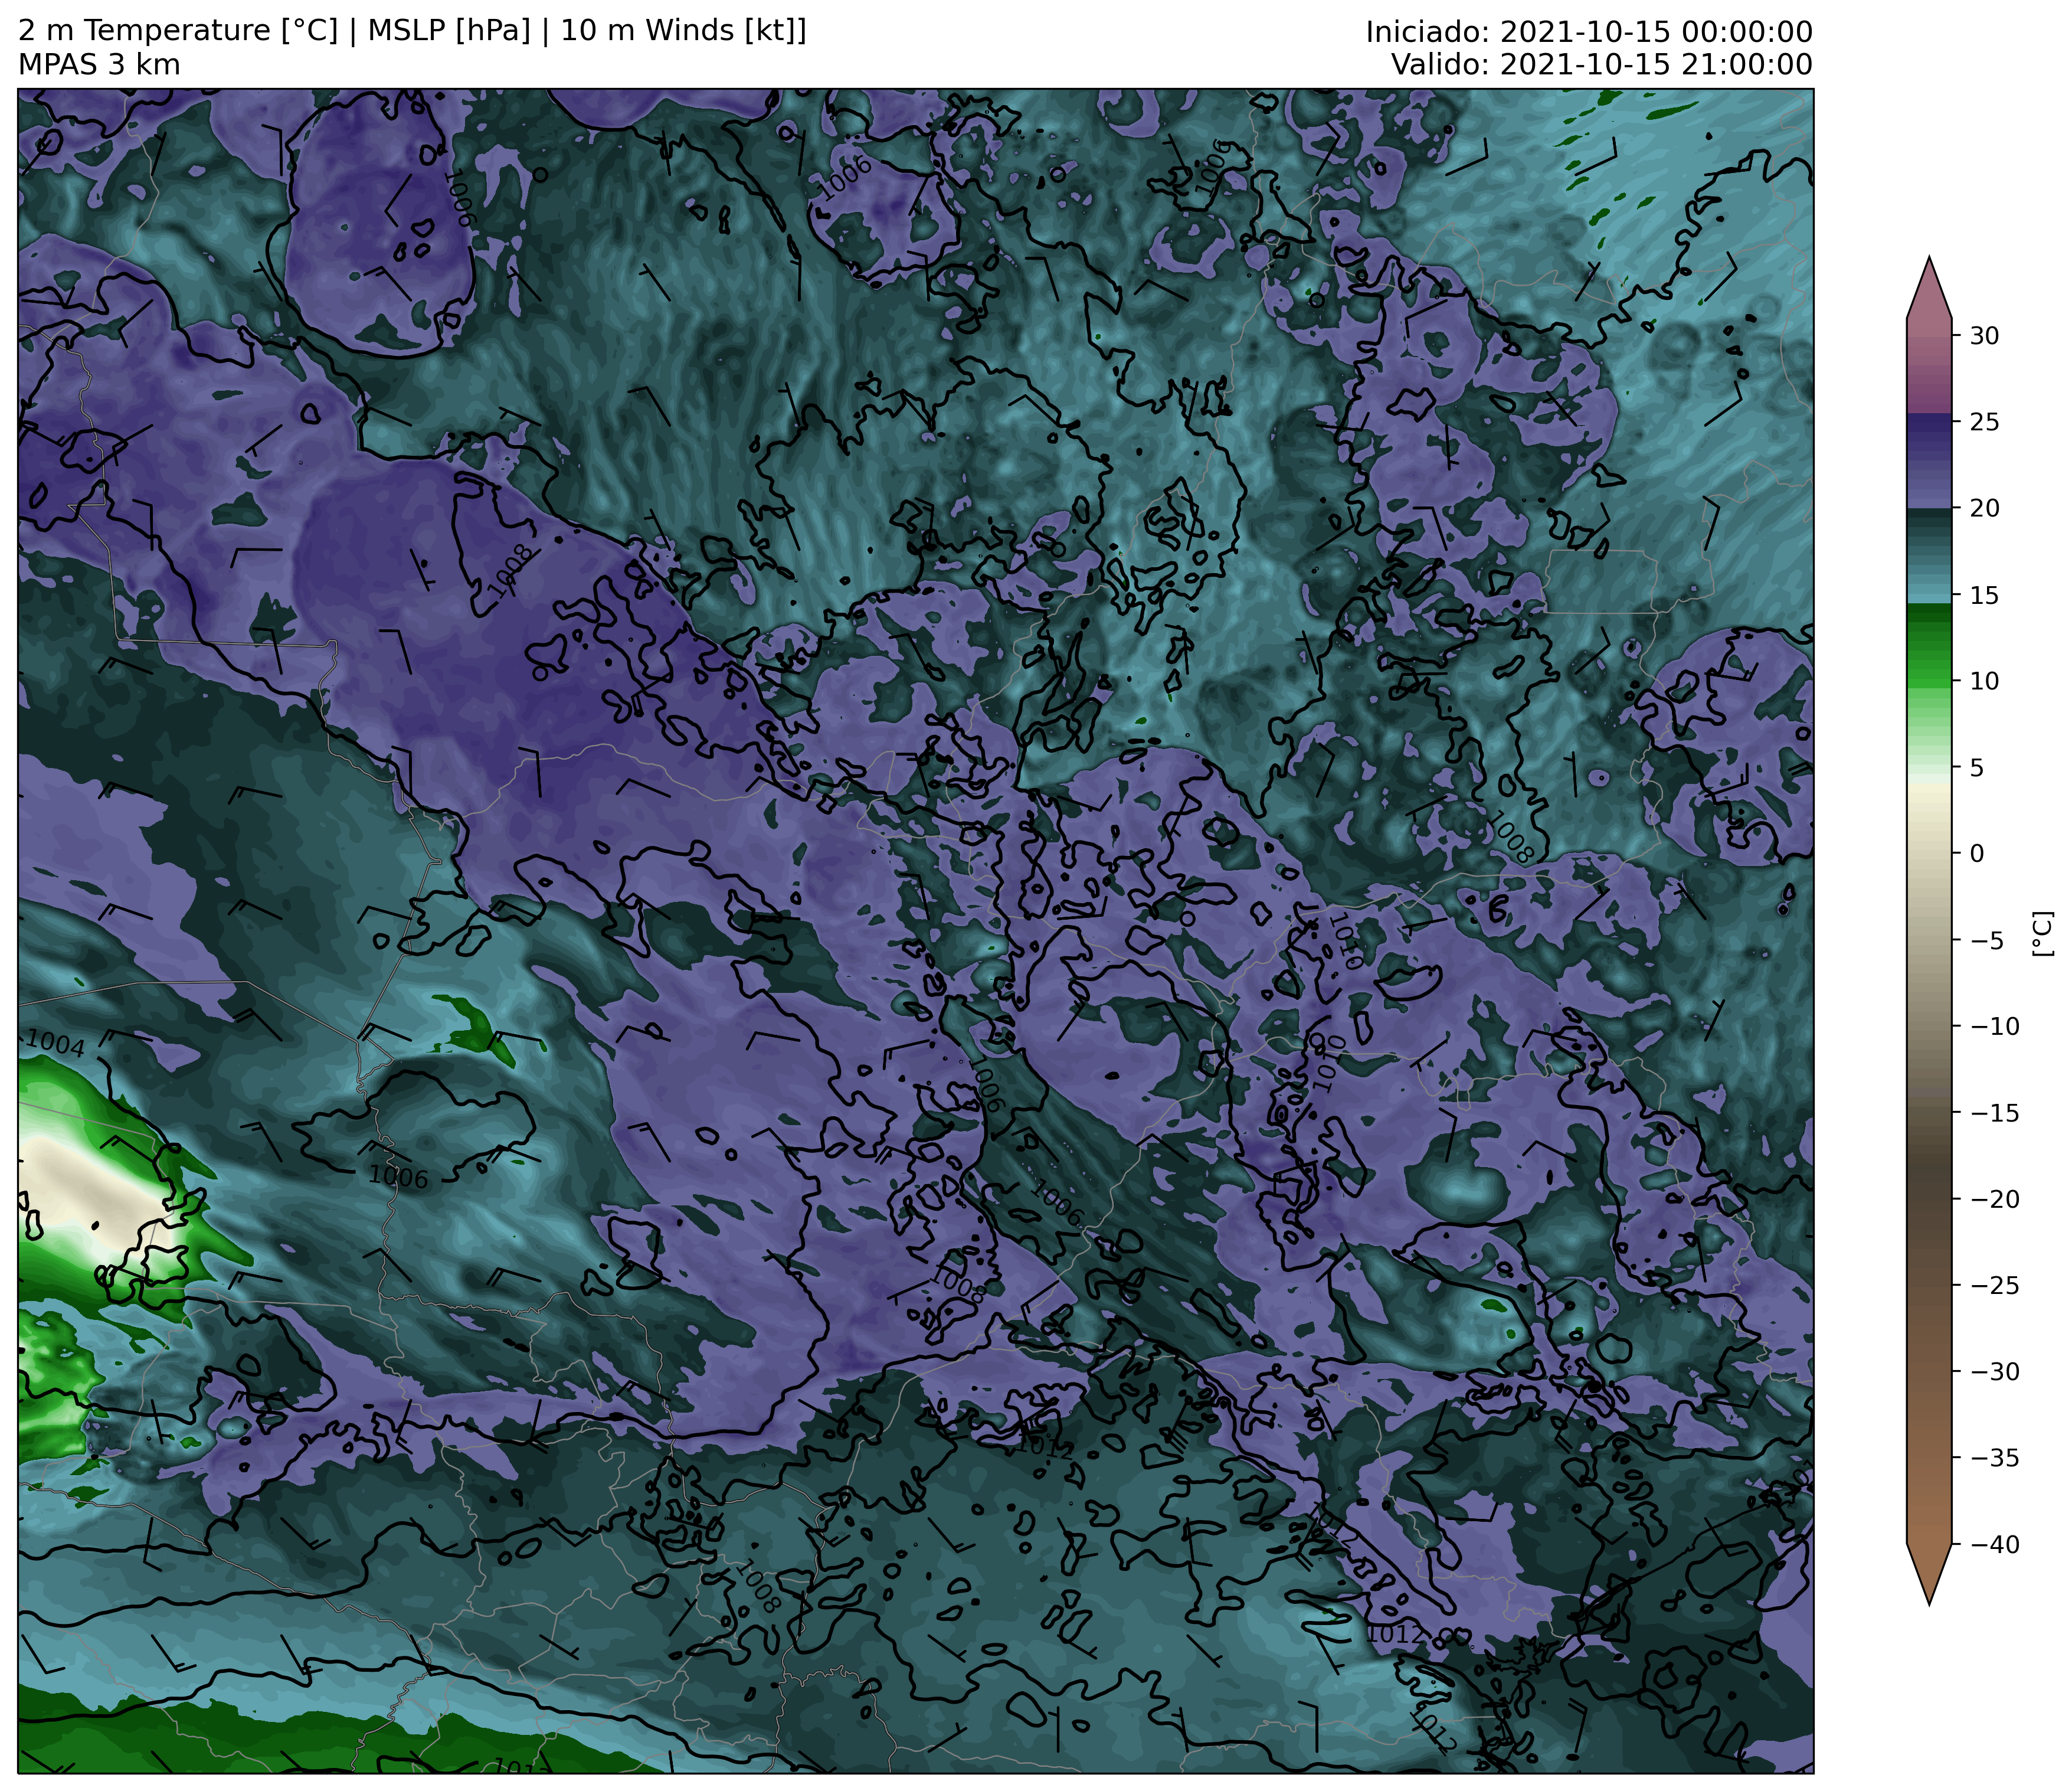Click the 20 tick label on the colorbar
The width and height of the screenshot is (2072, 1791).
1984,508
